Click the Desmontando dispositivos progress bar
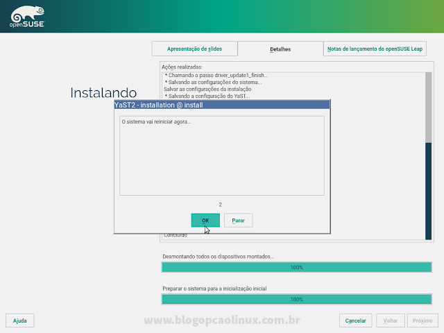Image resolution: width=444 pixels, height=333 pixels. coord(296,267)
